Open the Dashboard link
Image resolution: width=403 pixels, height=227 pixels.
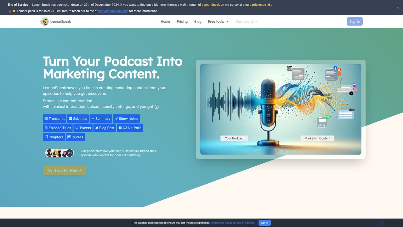[246, 21]
